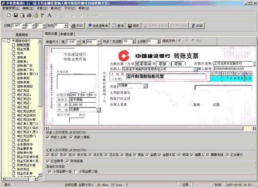Toggle the 汇出账号 checkbox
This screenshot has height=188, width=258.
(x=48, y=161)
